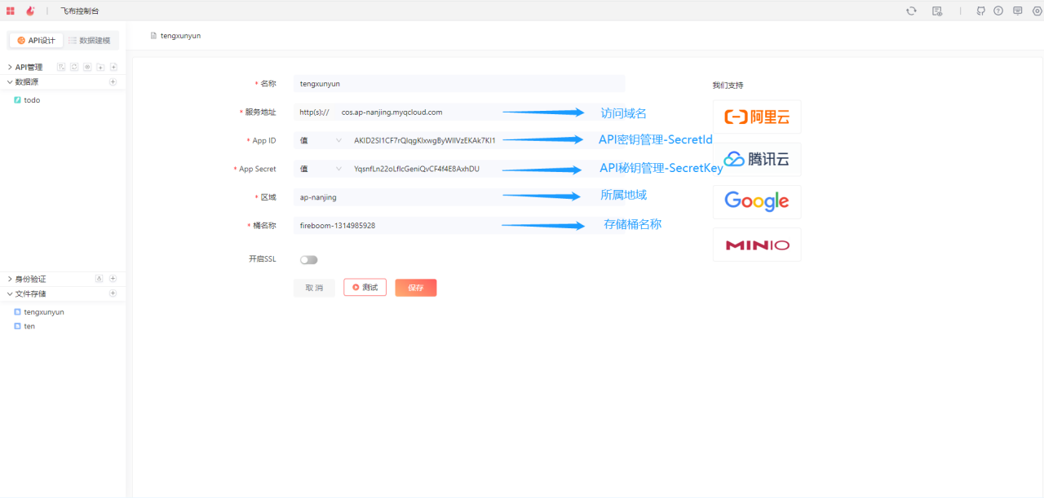The image size is (1044, 498).
Task: Click the new folder icon in API管理 row
Action: [x=100, y=67]
